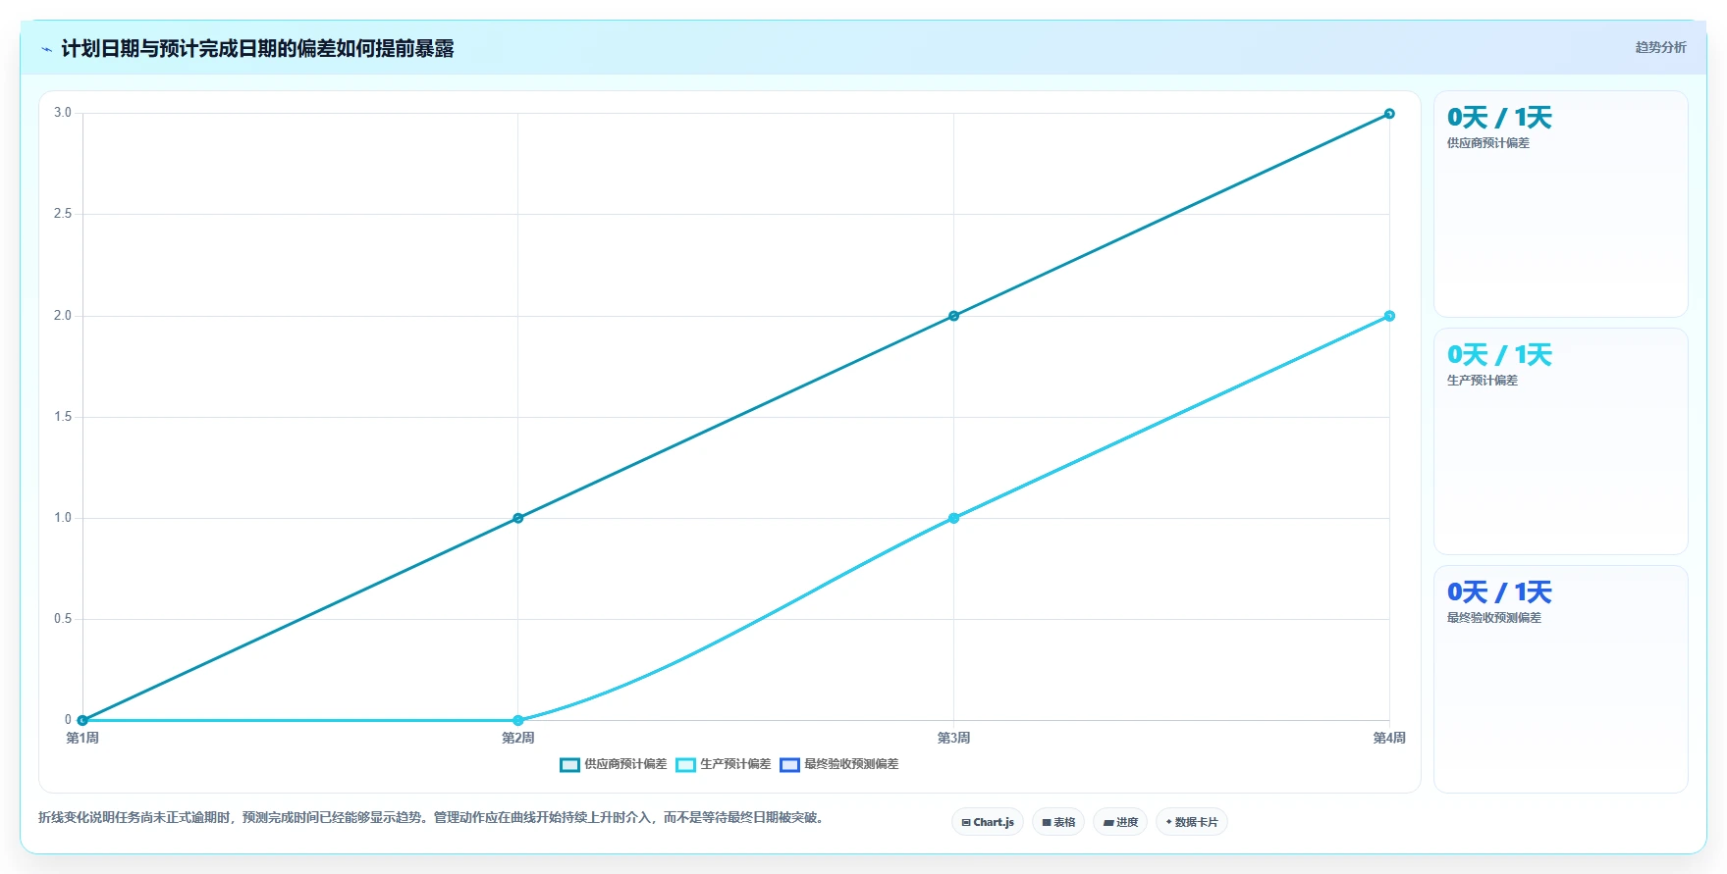Click the 表格 chip

(x=1058, y=822)
